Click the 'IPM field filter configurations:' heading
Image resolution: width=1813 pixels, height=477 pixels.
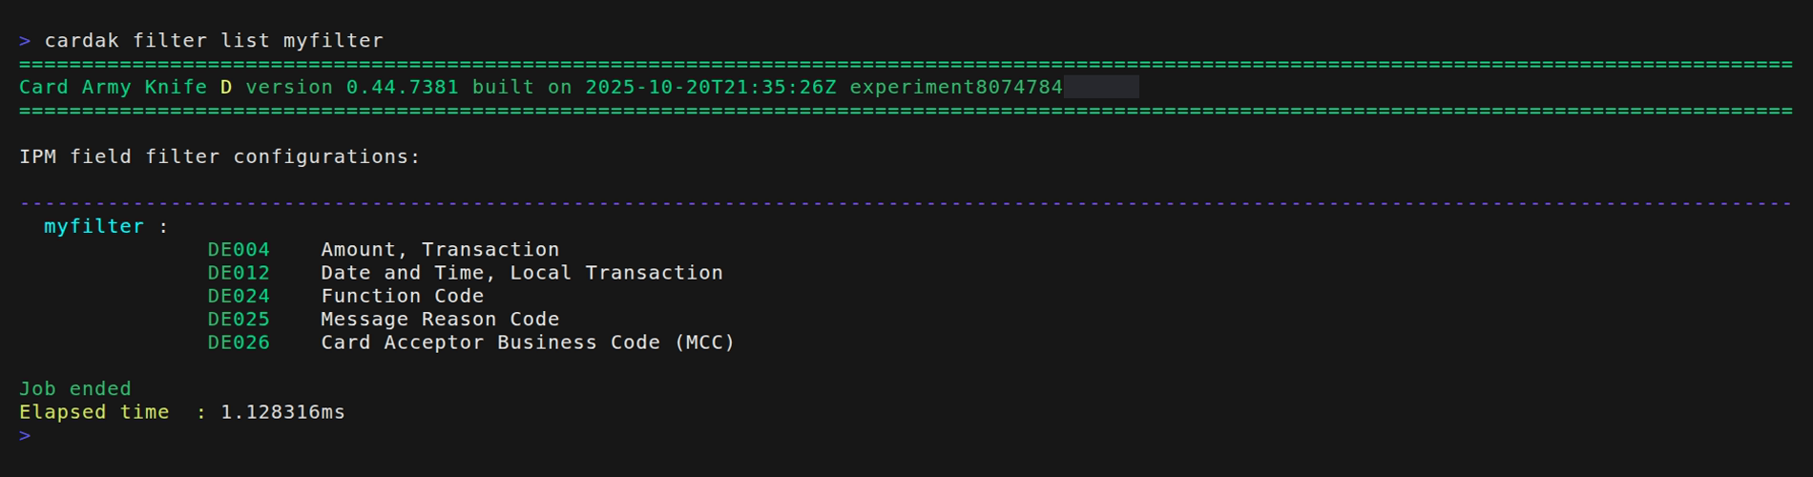coord(219,156)
